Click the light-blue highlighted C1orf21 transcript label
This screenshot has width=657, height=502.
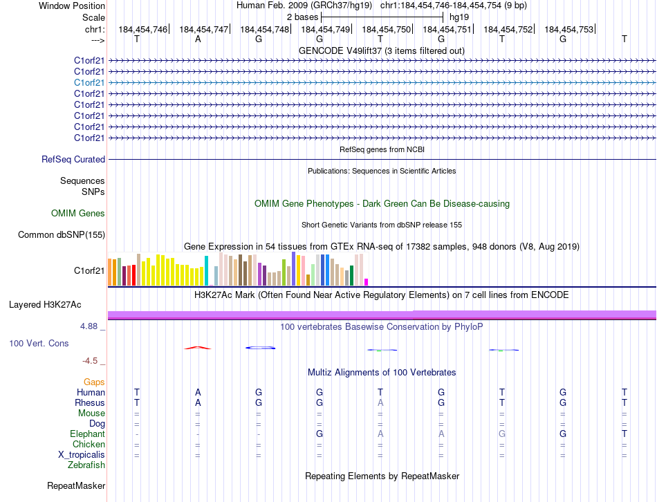(x=89, y=82)
